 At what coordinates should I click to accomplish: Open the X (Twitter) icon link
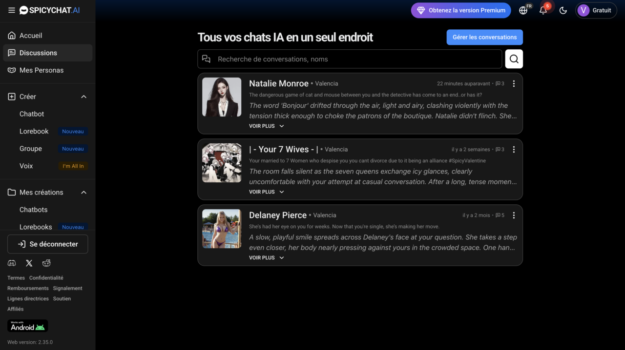29,263
